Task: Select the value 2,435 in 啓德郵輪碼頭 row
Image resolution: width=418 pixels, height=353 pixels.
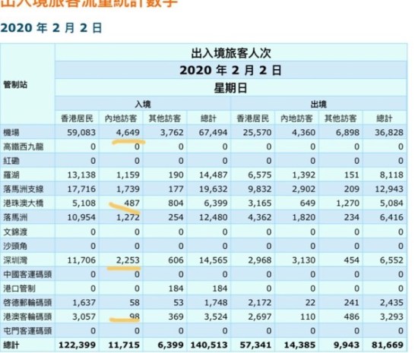Action: 391,303
